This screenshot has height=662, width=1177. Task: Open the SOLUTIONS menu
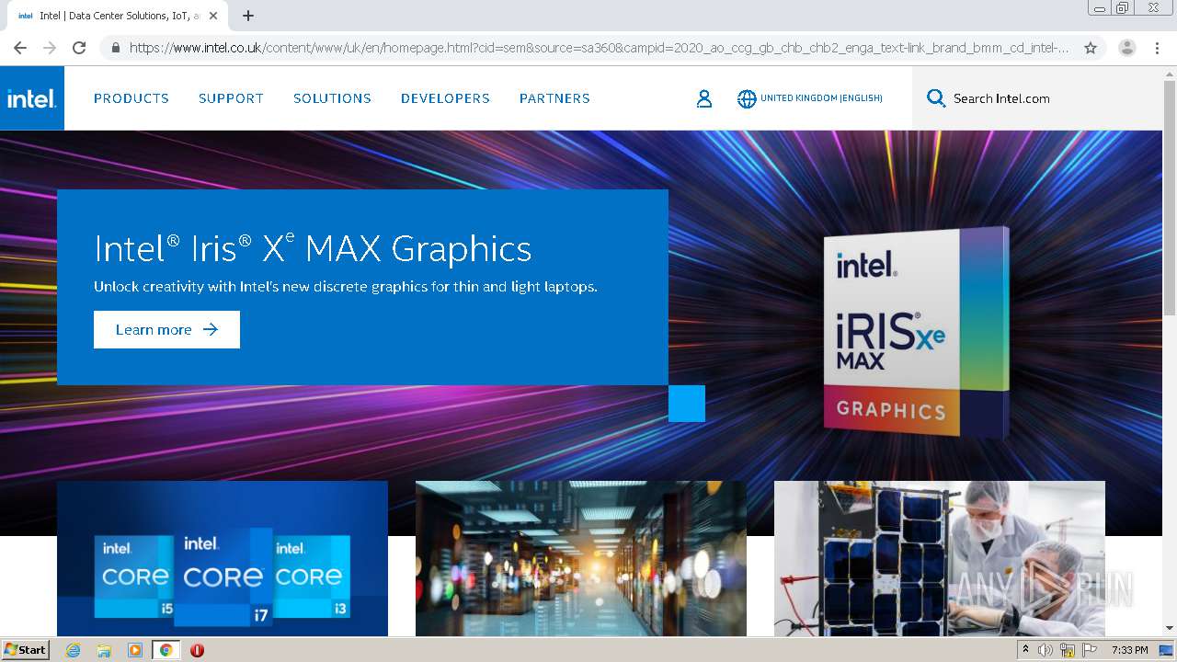coord(332,98)
